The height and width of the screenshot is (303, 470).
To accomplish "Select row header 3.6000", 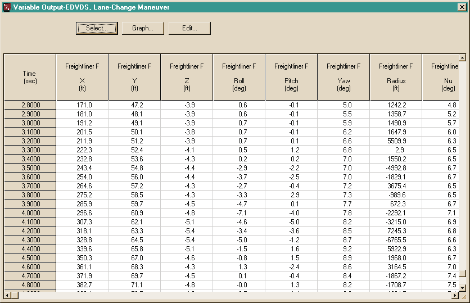I will coord(30,177).
